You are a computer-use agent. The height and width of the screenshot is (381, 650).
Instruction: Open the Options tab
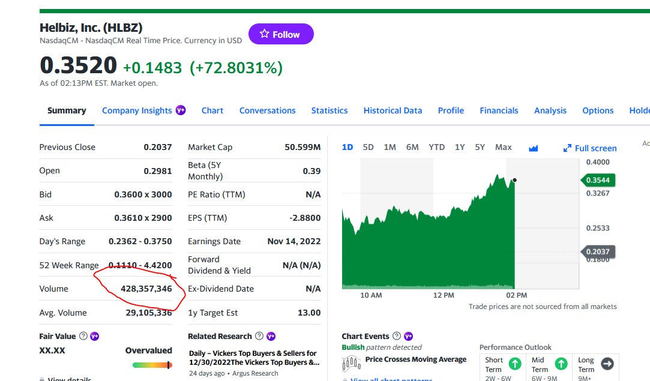point(598,110)
